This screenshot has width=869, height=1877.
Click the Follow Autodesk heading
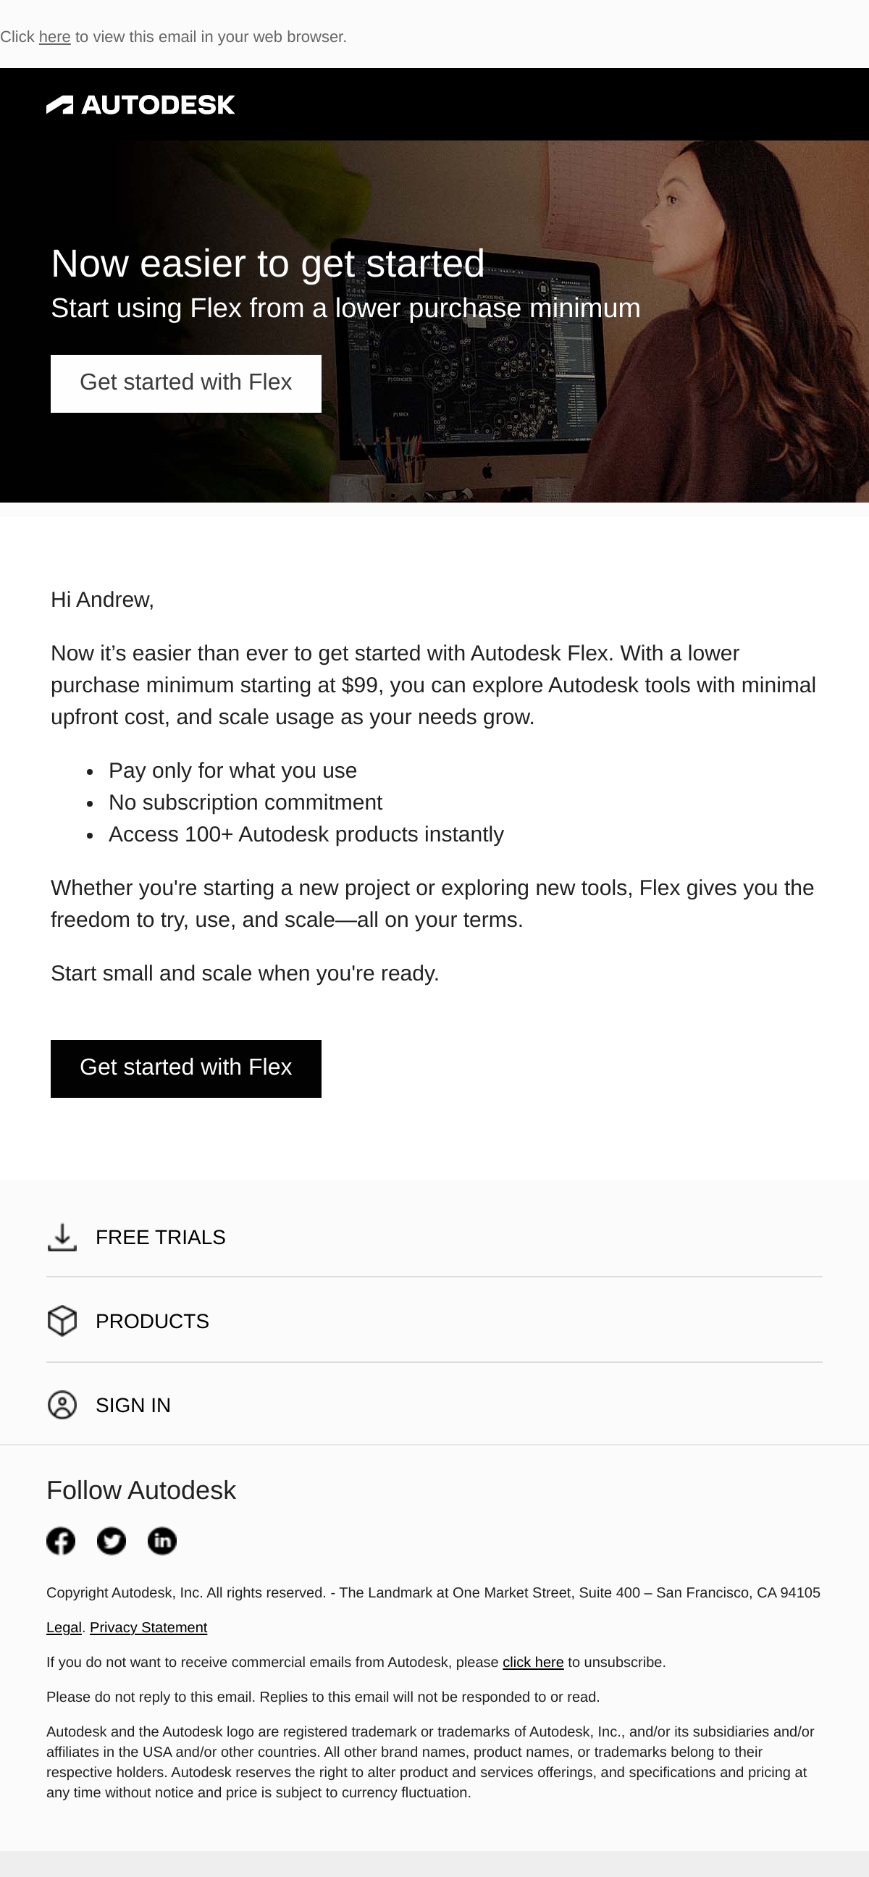141,1491
